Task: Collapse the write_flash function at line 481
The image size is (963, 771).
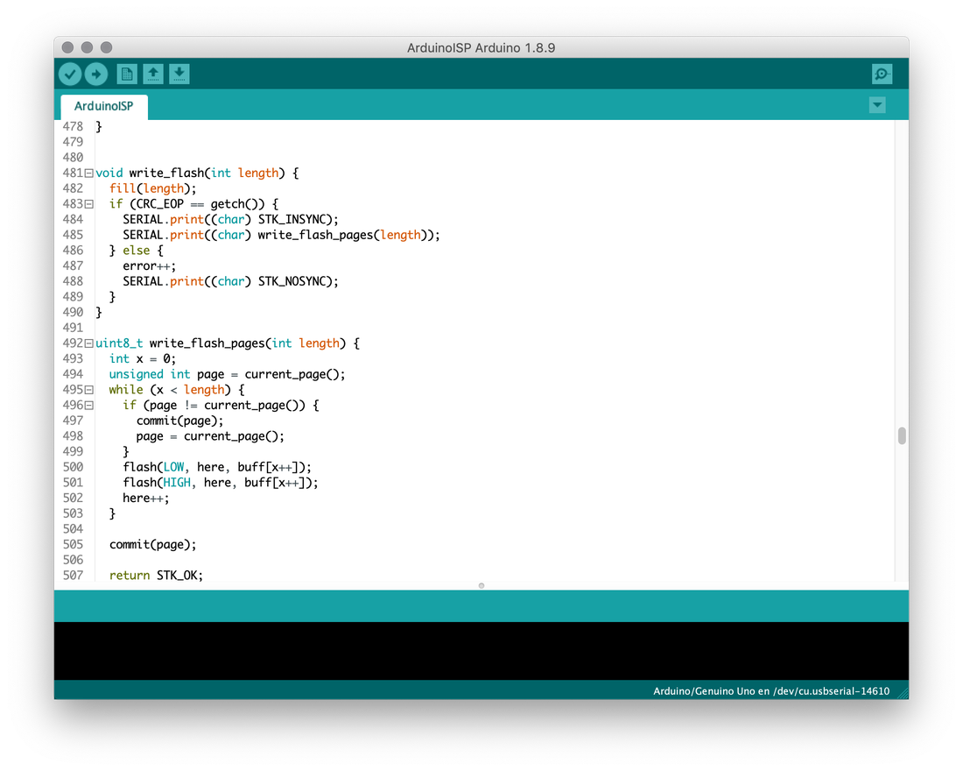Action: pyautogui.click(x=89, y=173)
